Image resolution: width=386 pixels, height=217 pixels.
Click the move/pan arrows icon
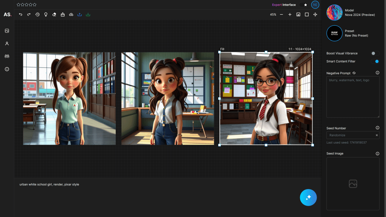pyautogui.click(x=315, y=14)
